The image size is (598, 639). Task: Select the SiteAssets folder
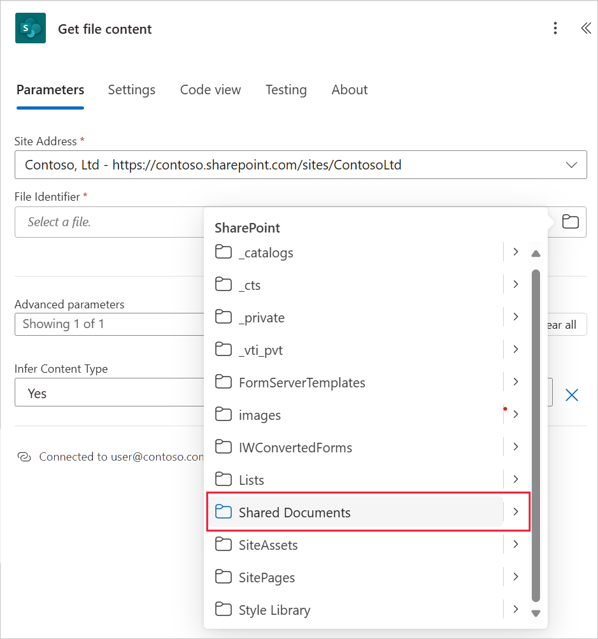point(268,545)
